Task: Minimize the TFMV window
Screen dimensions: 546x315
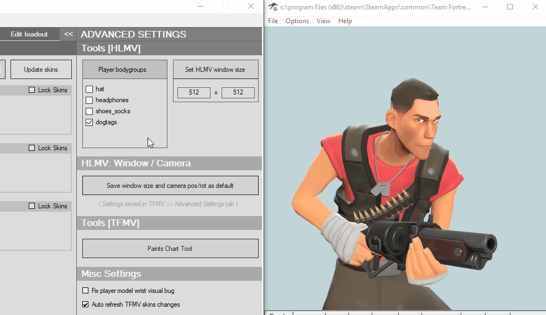Action: pos(201,6)
